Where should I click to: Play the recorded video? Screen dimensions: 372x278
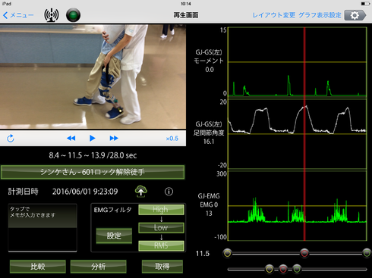pyautogui.click(x=93, y=138)
